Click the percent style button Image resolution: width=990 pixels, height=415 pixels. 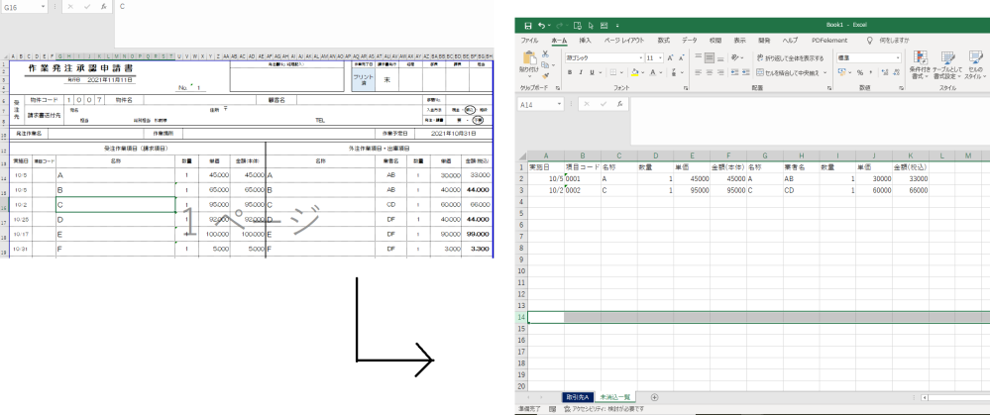(859, 72)
